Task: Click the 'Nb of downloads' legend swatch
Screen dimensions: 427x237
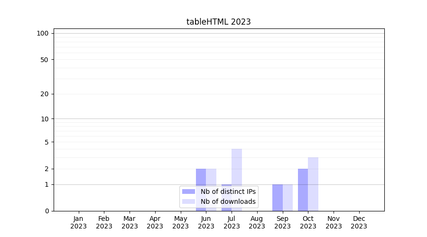Action: pos(188,201)
